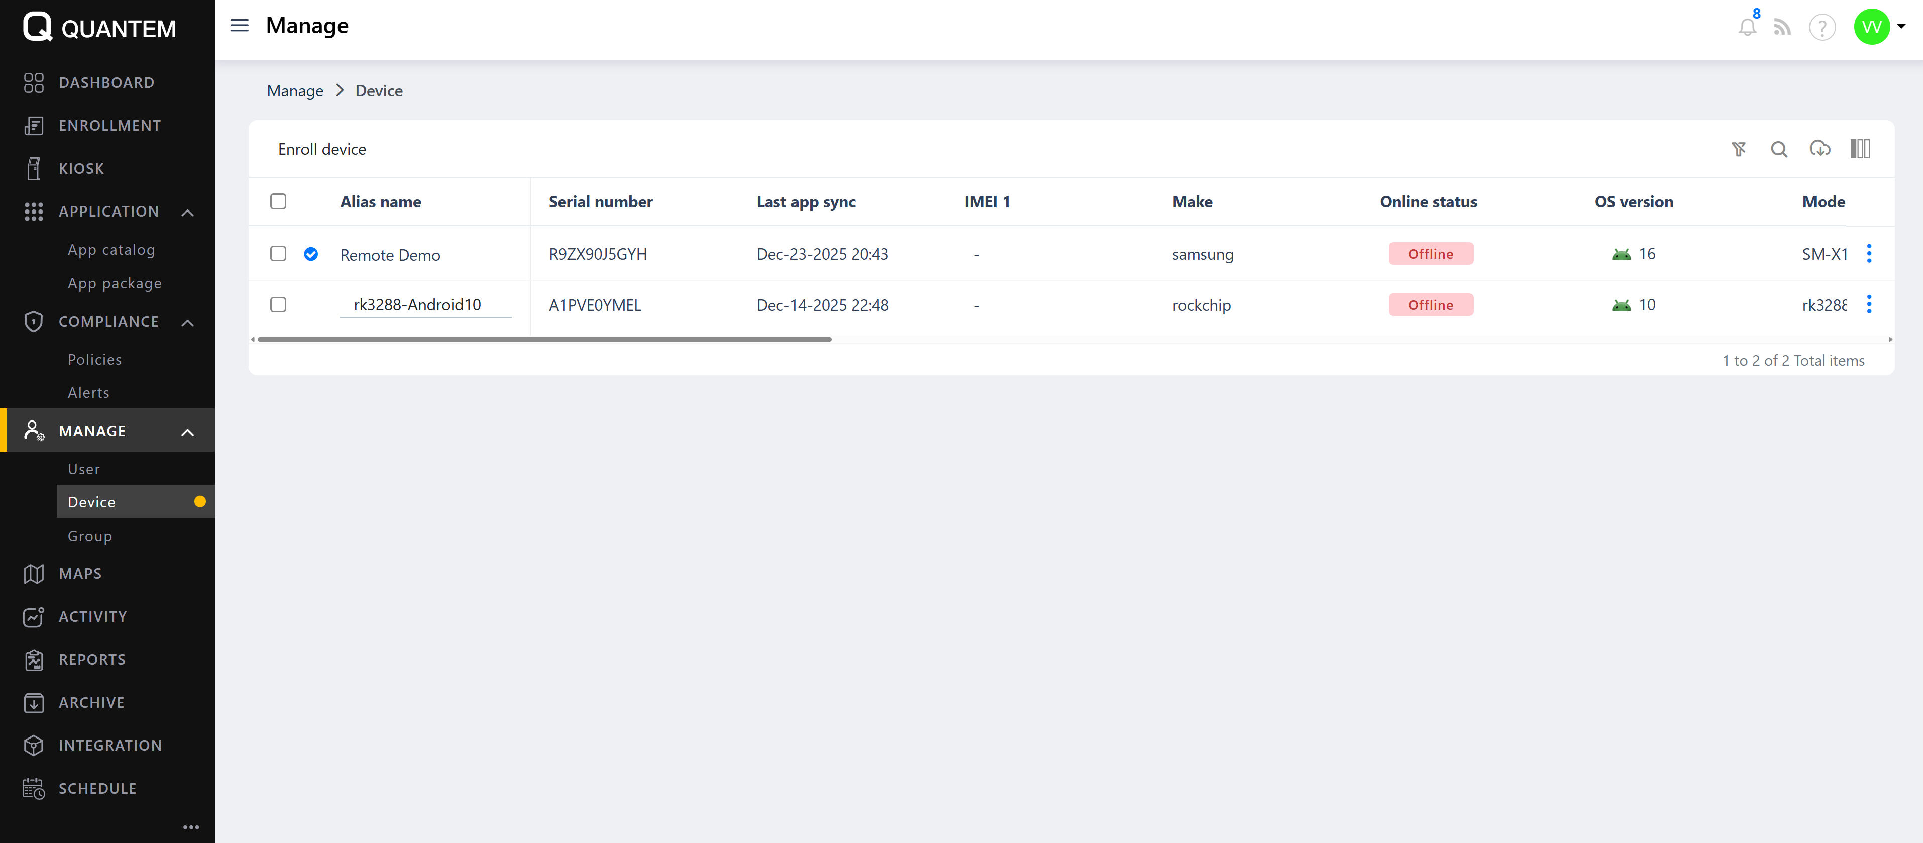Open the device table search icon
The image size is (1923, 843).
point(1779,149)
